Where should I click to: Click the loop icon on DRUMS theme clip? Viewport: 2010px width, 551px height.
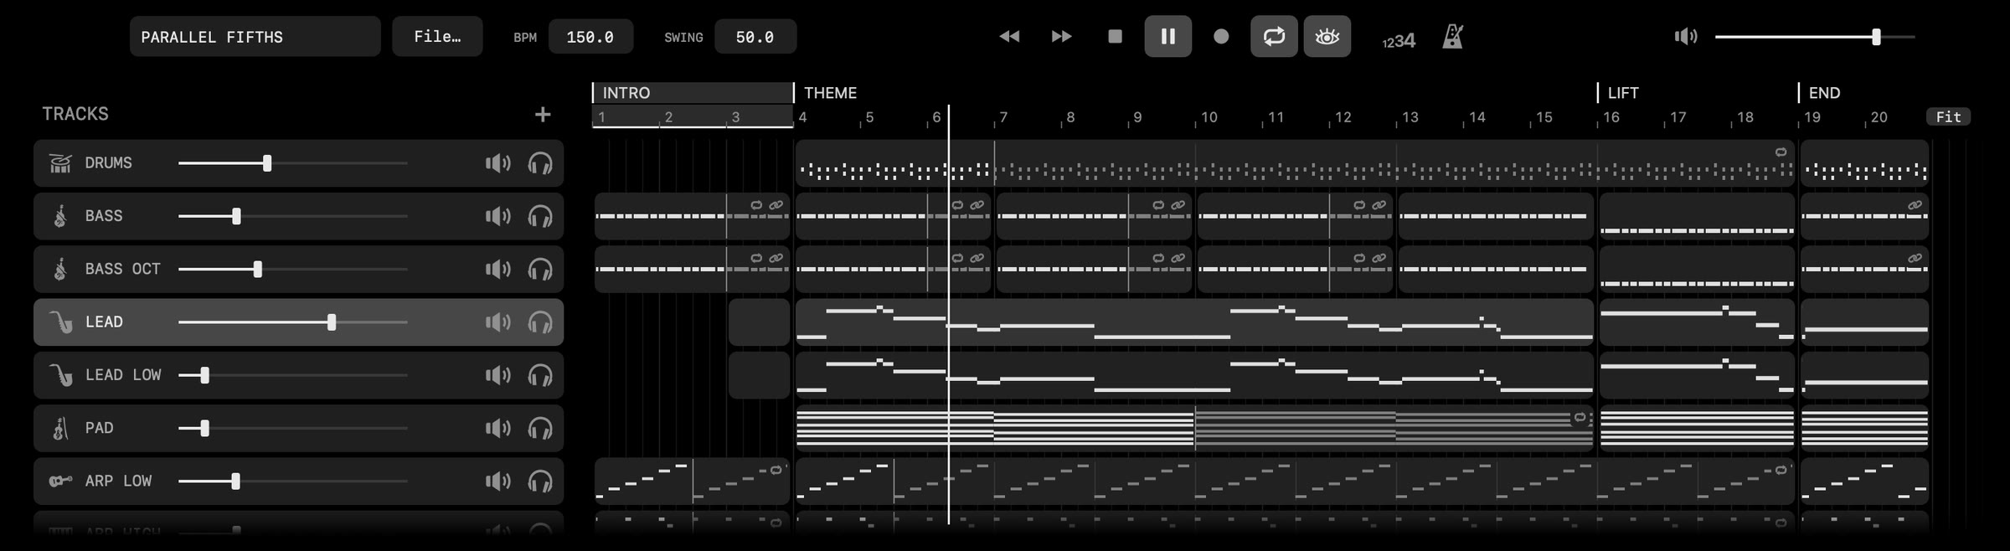coord(1781,152)
